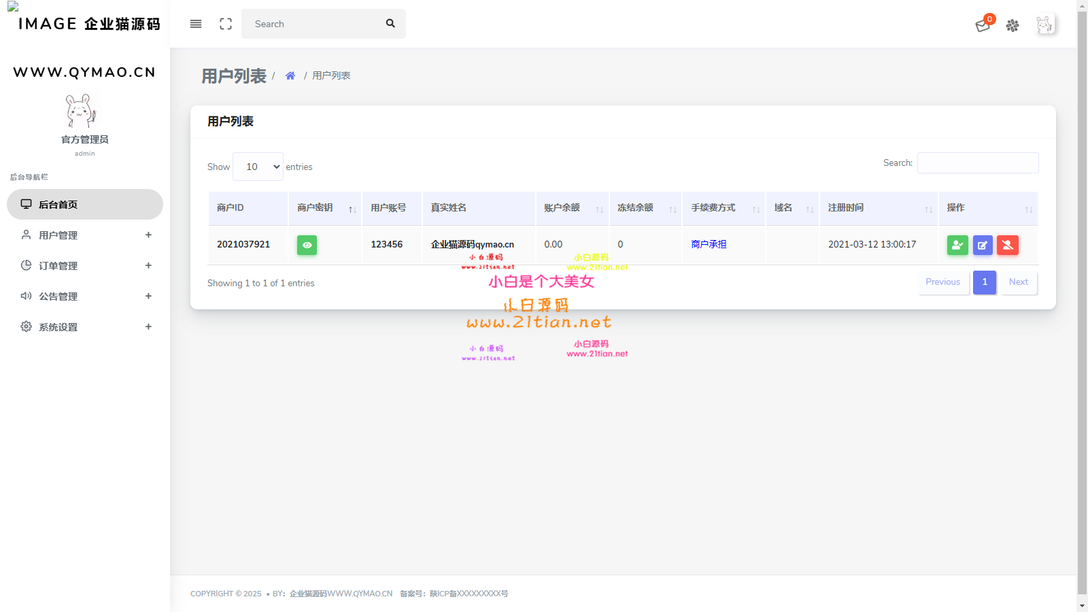Sort table by 注册时间 column
The height and width of the screenshot is (612, 1088).
[x=879, y=208]
